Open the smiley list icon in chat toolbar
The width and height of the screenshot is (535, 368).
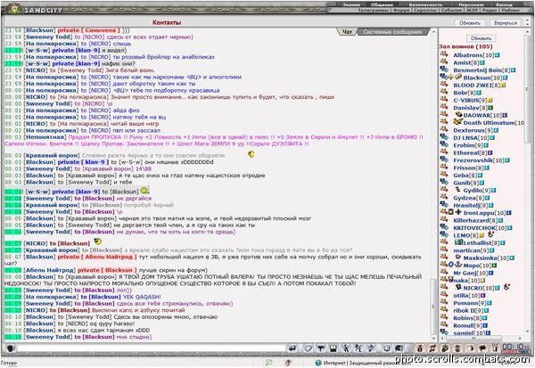pos(387,348)
